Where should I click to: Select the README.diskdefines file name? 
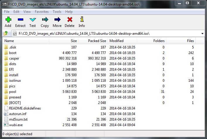point(25,108)
